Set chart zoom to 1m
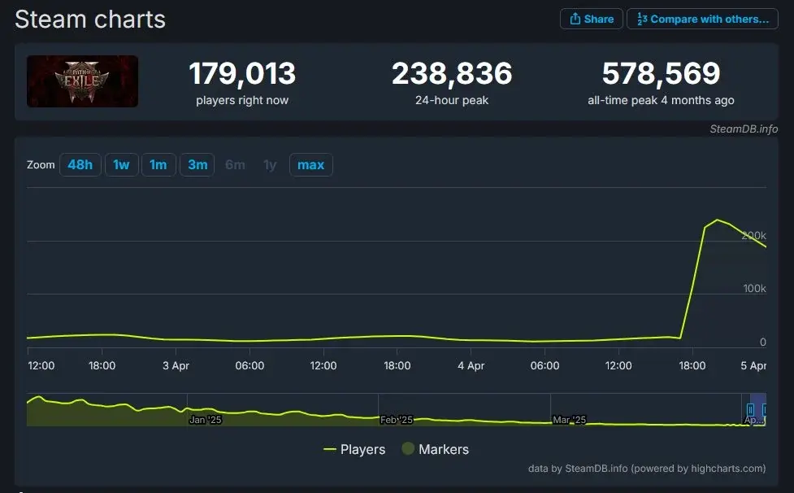794x493 pixels. pos(158,164)
